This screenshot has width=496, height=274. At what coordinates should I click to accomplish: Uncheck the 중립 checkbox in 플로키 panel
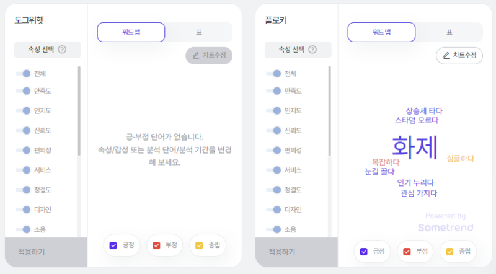click(x=449, y=252)
